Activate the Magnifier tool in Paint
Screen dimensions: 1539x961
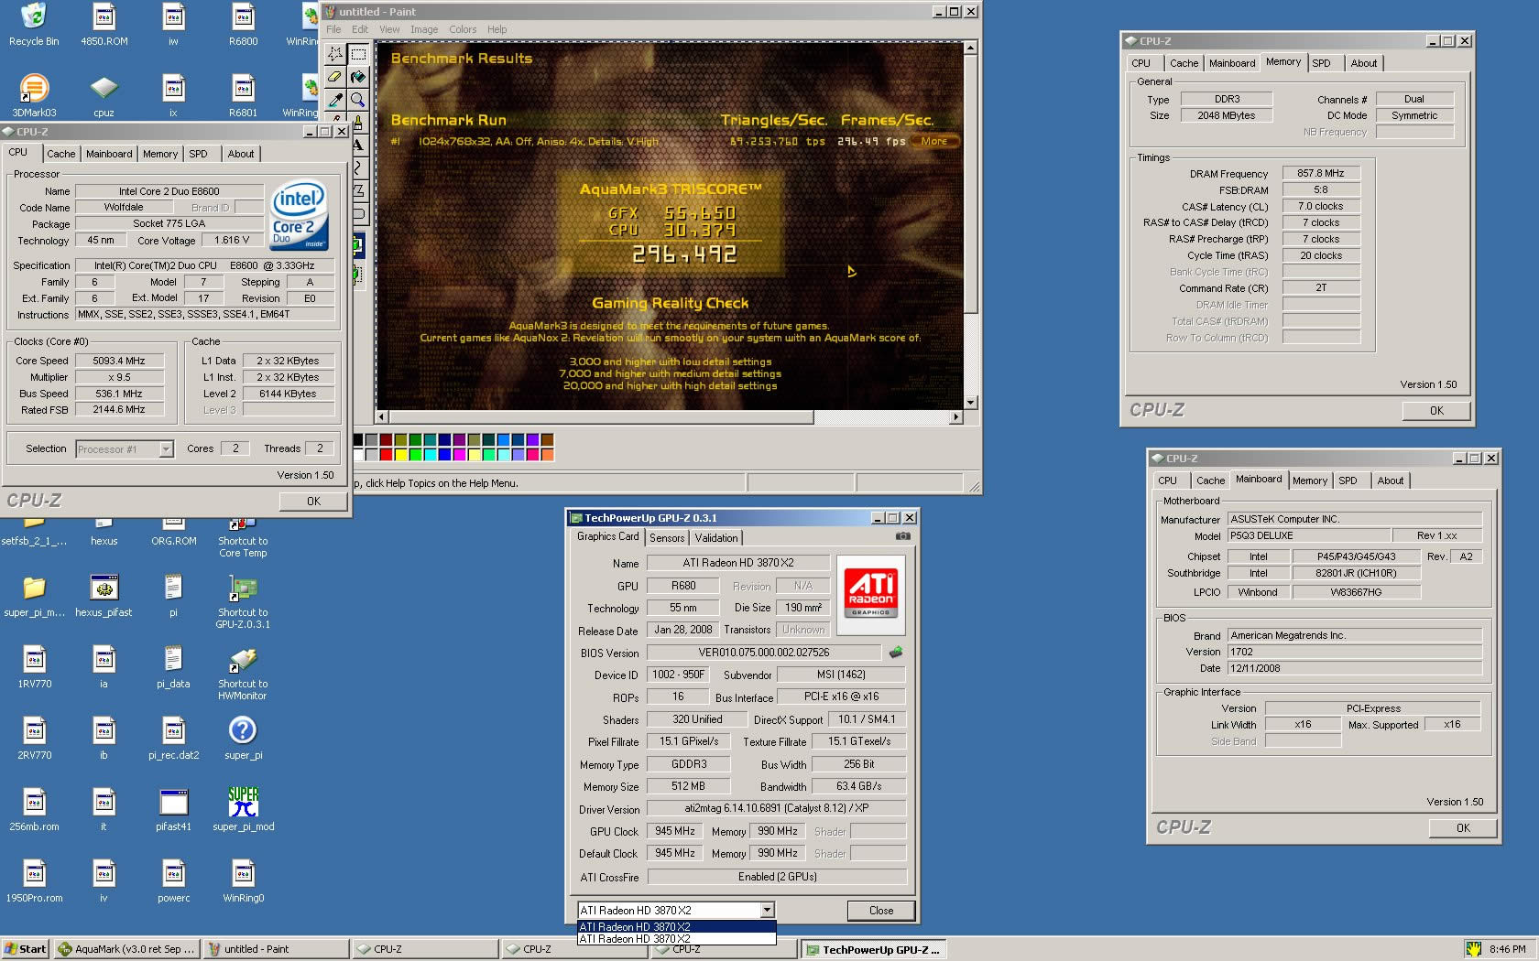click(x=358, y=100)
